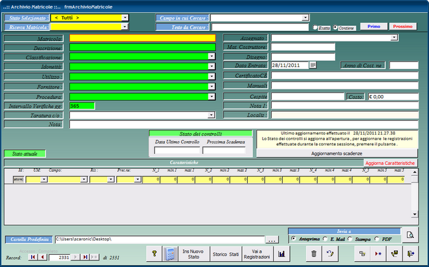Click the Data Ultimo Controllo field
Image resolution: width=429 pixels, height=267 pixels.
[177, 150]
